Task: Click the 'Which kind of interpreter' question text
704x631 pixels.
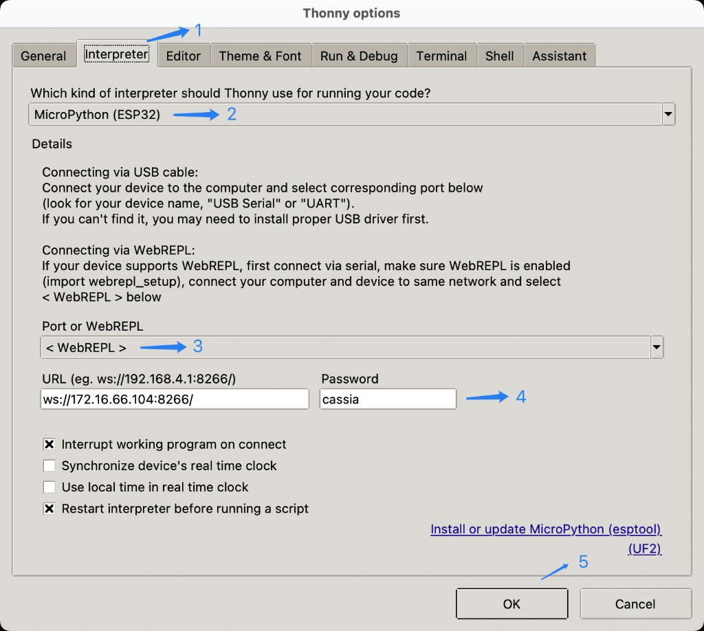Action: 230,93
